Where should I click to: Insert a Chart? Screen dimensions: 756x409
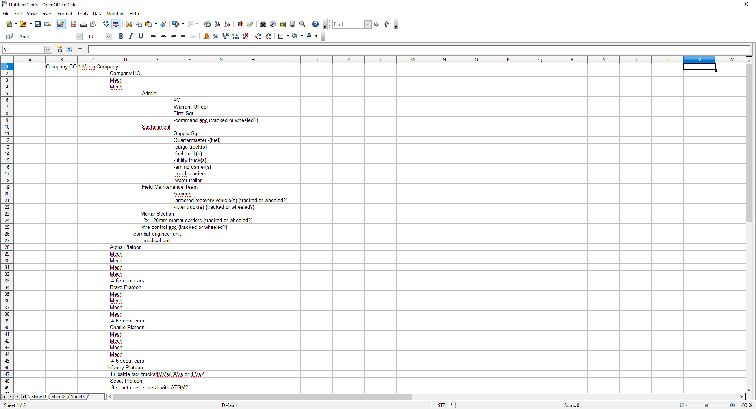click(x=240, y=24)
